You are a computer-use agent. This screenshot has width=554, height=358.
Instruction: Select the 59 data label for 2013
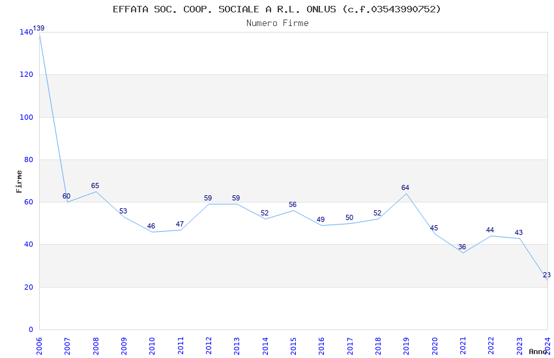(x=236, y=199)
